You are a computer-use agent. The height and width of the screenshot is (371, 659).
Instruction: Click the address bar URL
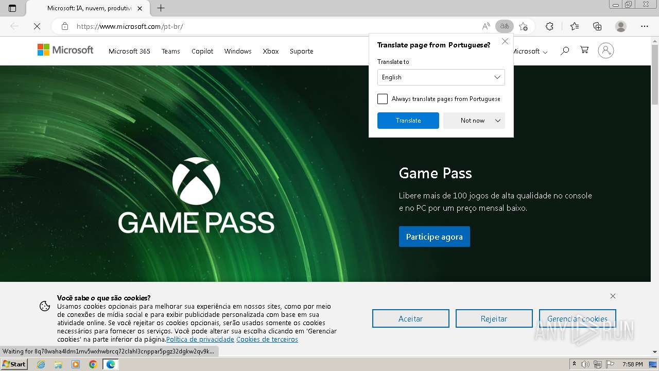pos(130,26)
